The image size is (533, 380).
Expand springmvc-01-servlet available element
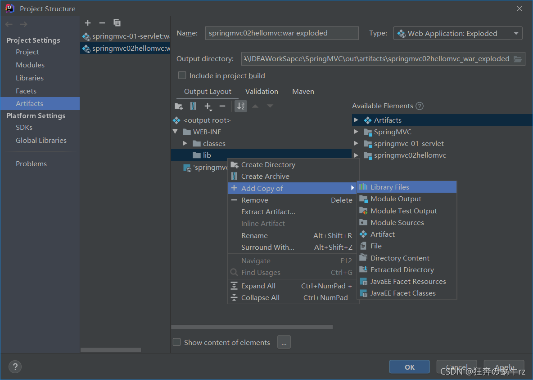pos(356,144)
